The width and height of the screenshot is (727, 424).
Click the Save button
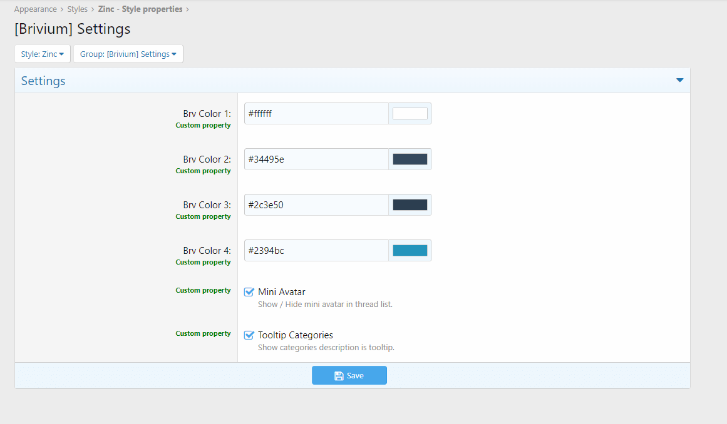point(349,375)
